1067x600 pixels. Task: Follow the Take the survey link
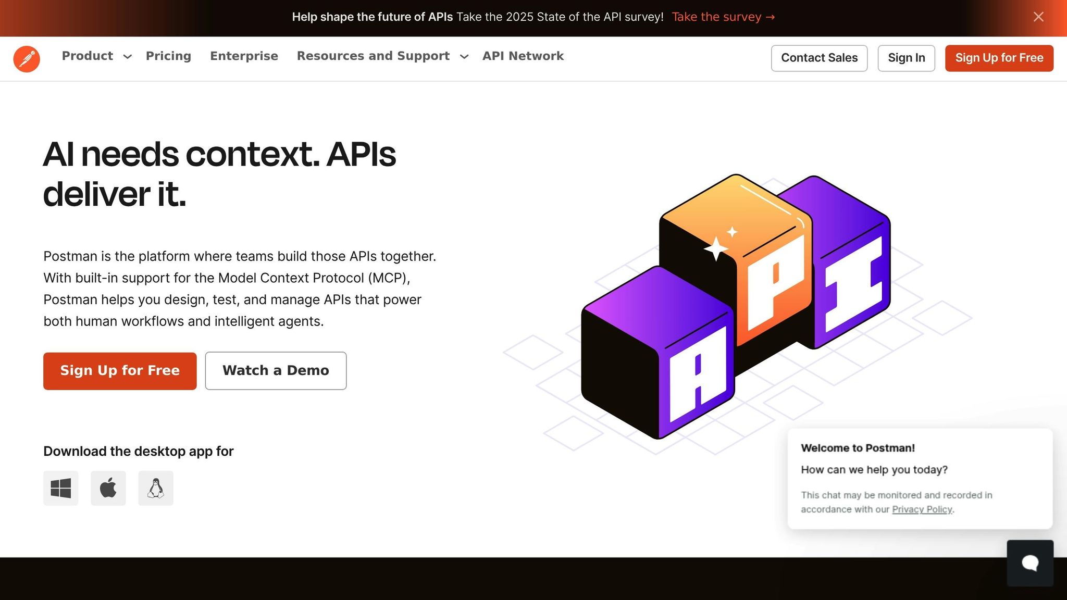click(x=723, y=17)
